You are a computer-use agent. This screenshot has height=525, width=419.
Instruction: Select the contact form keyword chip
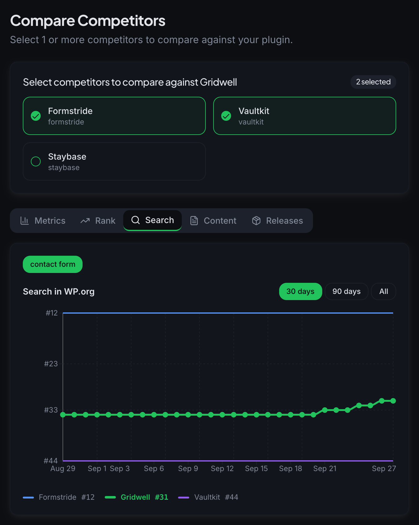[x=53, y=264]
